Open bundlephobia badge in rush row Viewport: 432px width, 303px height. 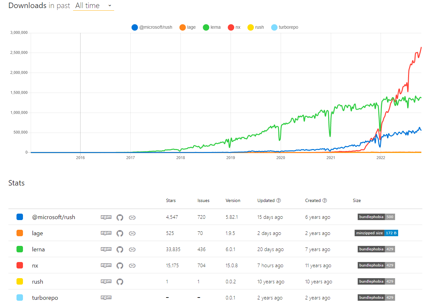(x=376, y=281)
